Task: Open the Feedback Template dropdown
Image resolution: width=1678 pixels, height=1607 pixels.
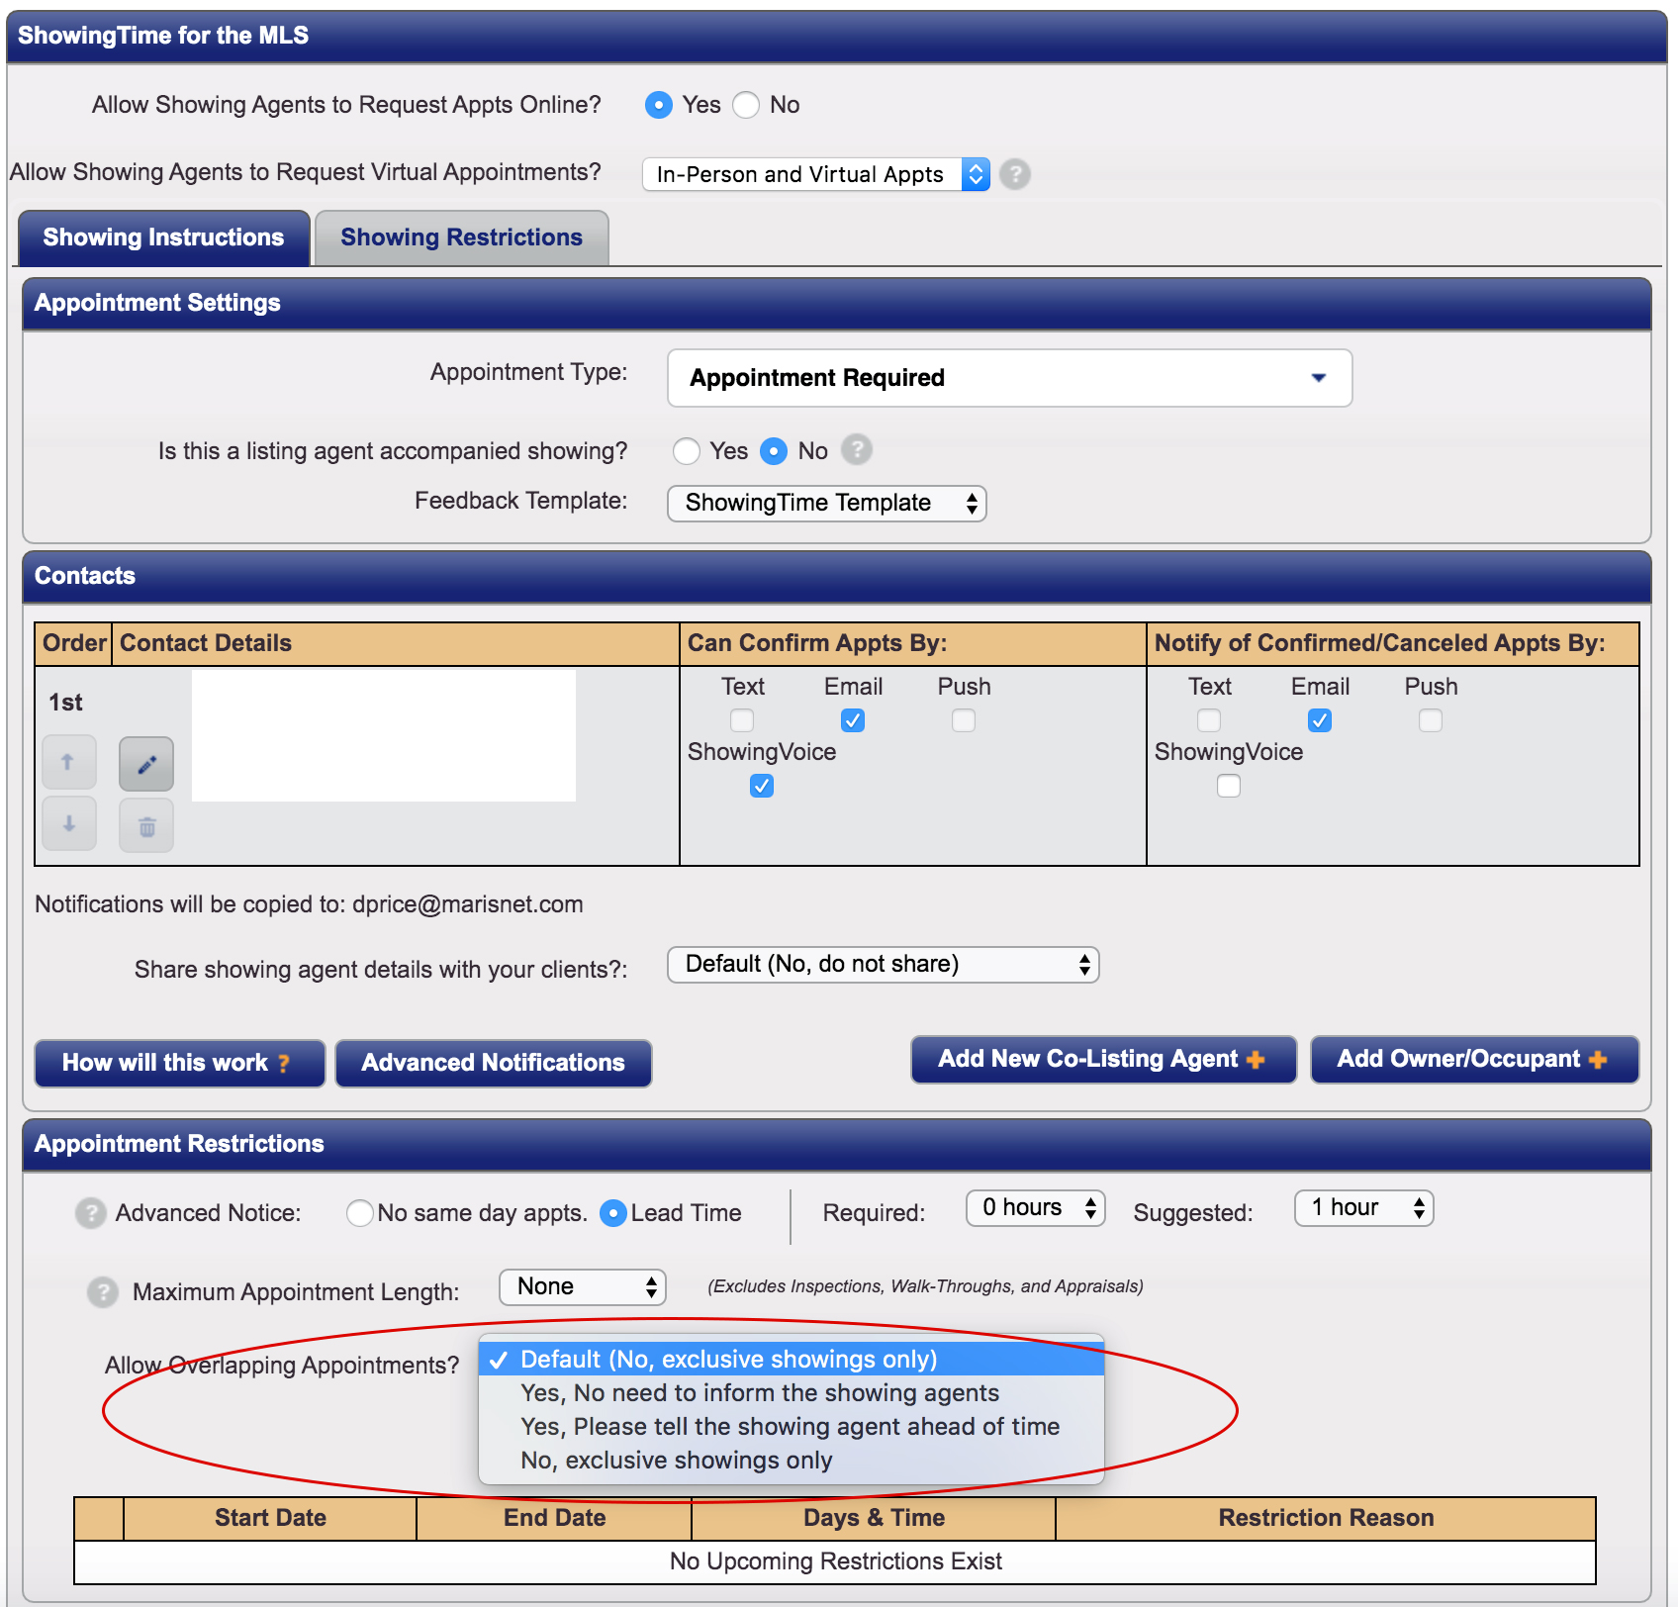Action: (827, 503)
